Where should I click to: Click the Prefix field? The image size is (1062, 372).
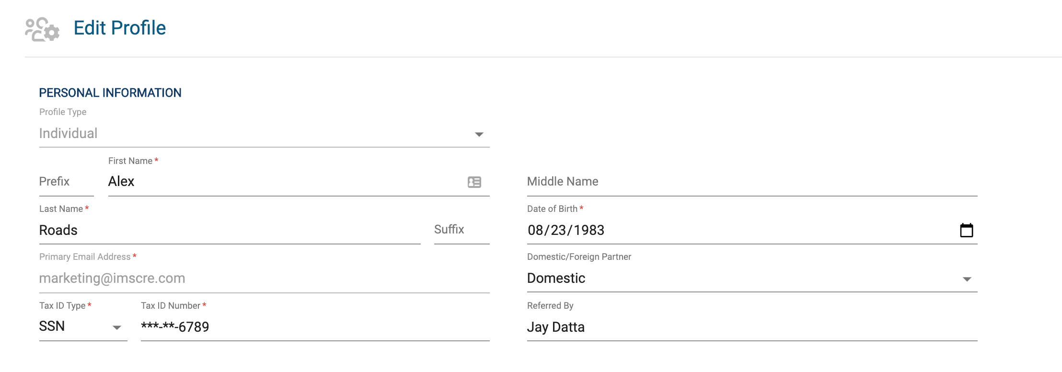coord(66,182)
